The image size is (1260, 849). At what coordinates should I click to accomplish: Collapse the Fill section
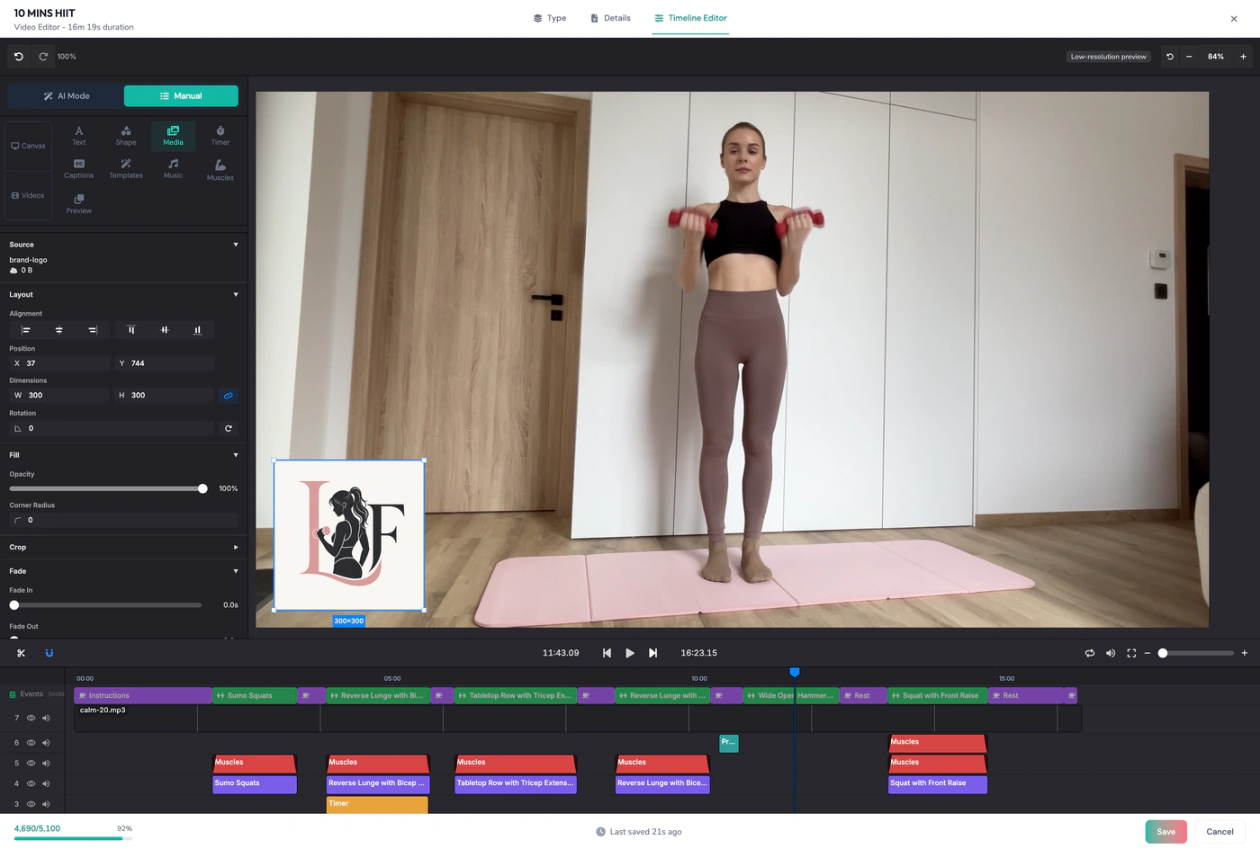(x=236, y=455)
